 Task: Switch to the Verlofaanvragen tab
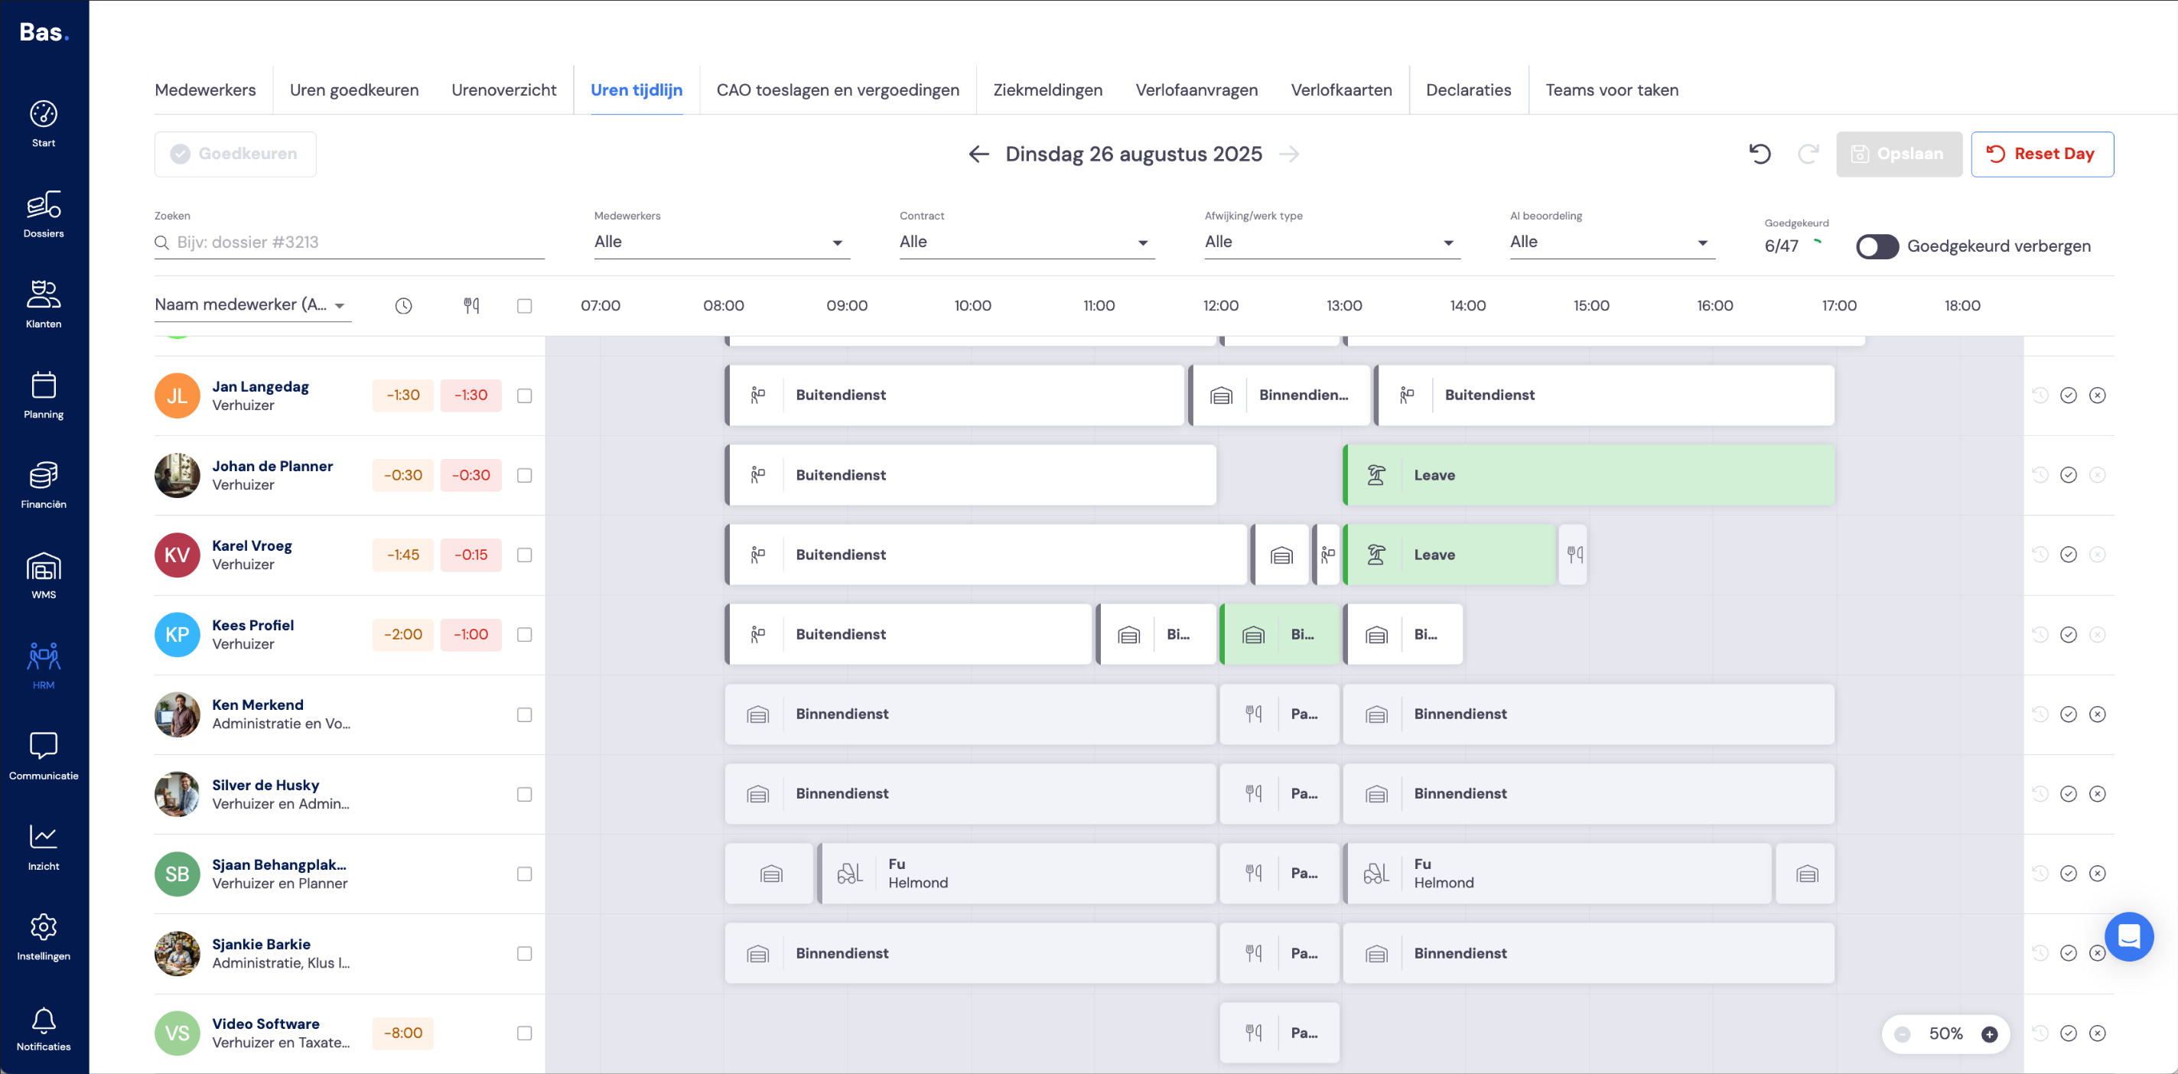click(1196, 89)
